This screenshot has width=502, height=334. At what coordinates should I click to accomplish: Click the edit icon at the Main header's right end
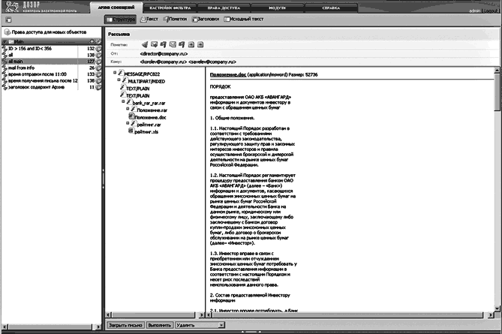coord(98,41)
